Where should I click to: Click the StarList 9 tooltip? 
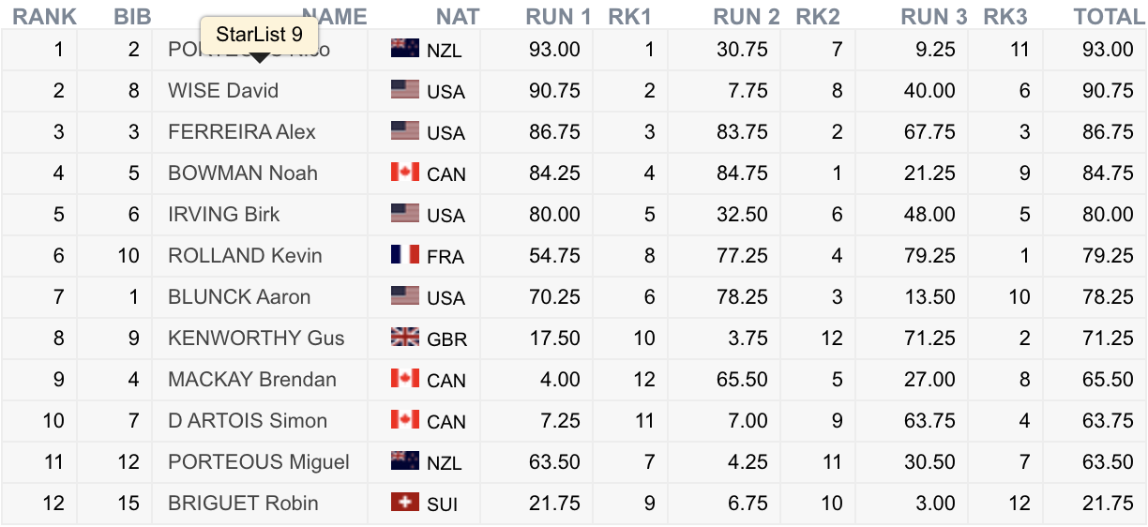coord(259,35)
